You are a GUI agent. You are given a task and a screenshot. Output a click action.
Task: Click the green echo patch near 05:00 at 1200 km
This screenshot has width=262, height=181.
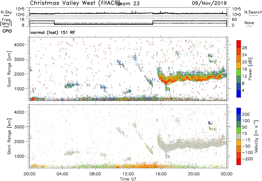(70, 85)
